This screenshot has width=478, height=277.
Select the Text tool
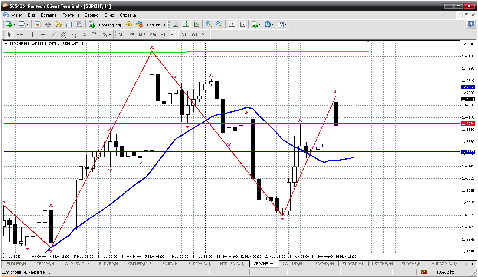[84, 34]
